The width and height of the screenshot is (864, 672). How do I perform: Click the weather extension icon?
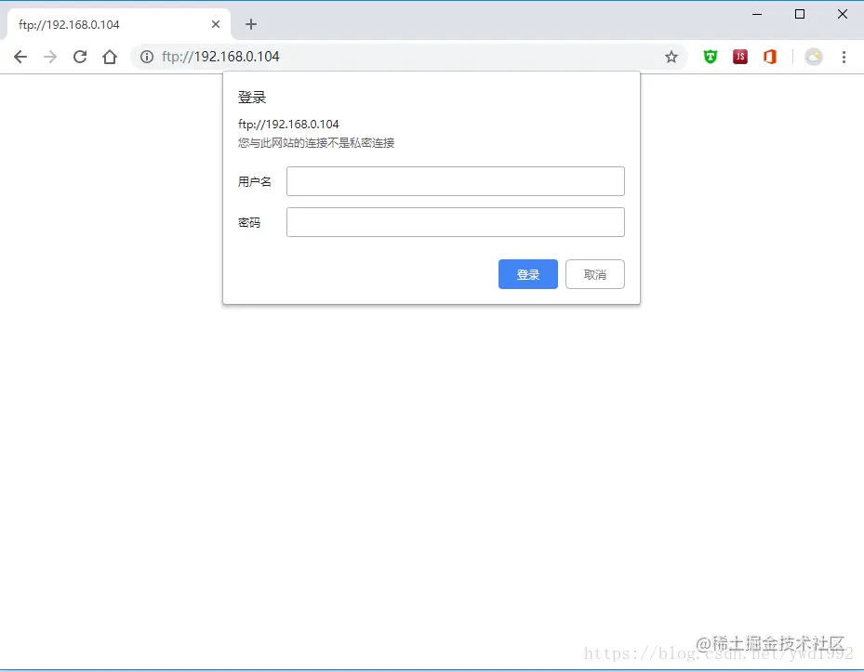point(814,56)
